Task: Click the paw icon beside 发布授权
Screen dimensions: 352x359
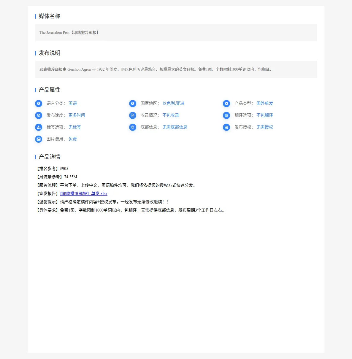Action: pos(226,127)
